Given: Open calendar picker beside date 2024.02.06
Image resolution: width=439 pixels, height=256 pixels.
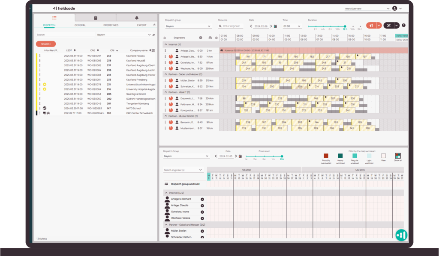Looking at the screenshot, I should click(276, 26).
